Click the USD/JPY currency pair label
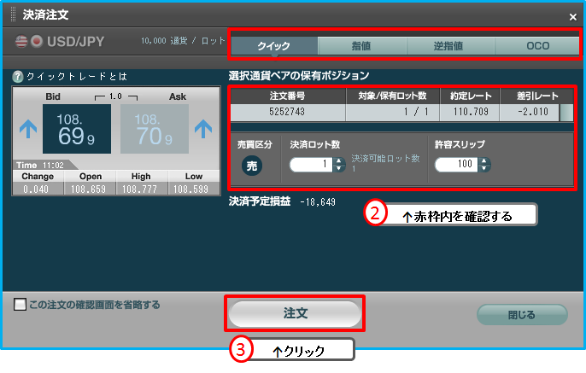 click(x=75, y=42)
